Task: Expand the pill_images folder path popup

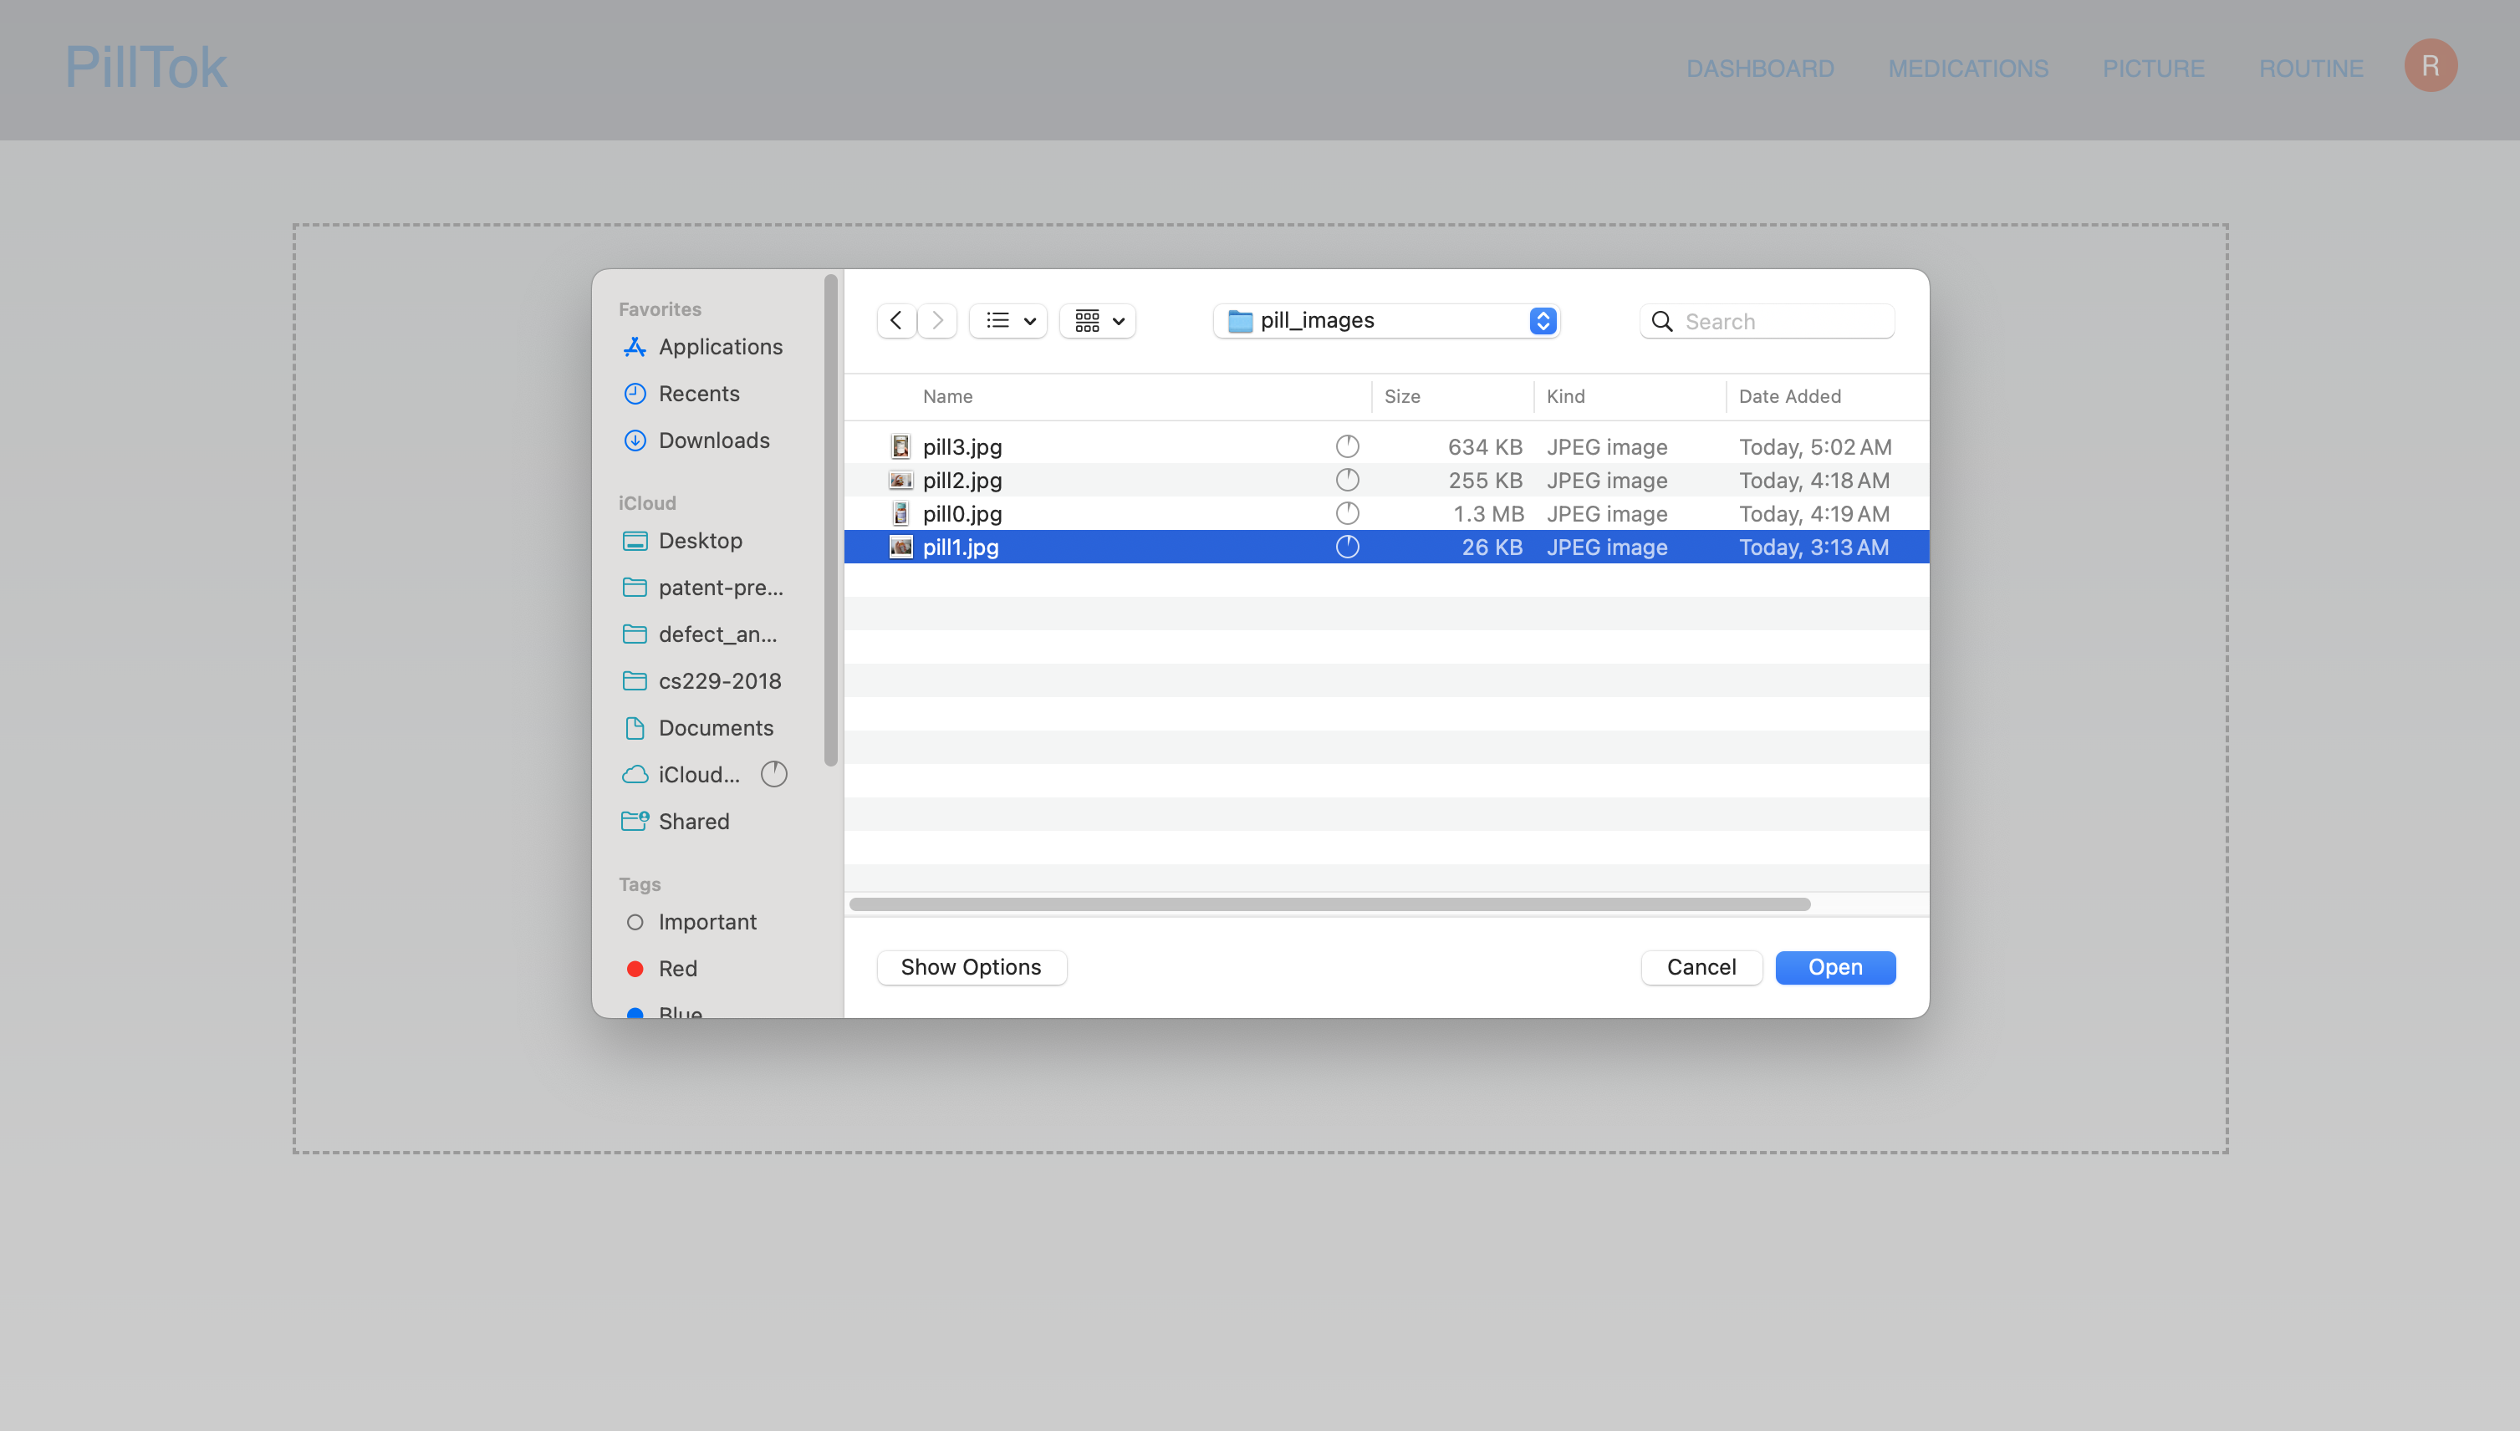Action: point(1387,320)
